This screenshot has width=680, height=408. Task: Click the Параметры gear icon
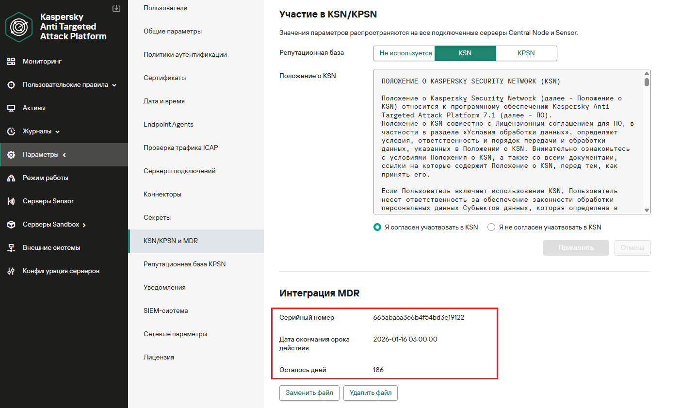point(11,155)
